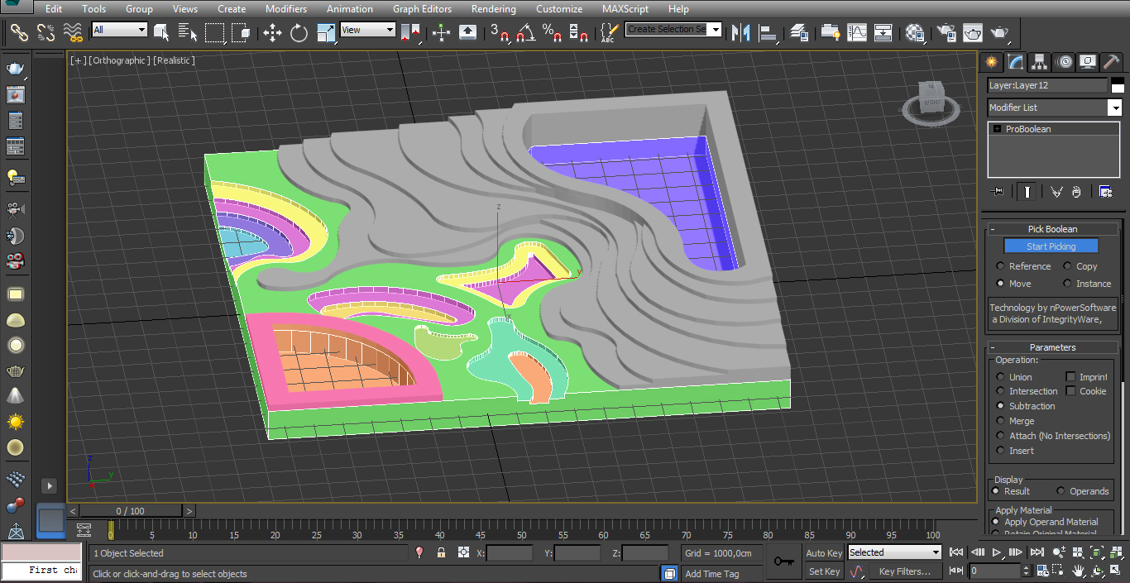Open the MAXScript menu
Image resolution: width=1130 pixels, height=583 pixels.
626,9
